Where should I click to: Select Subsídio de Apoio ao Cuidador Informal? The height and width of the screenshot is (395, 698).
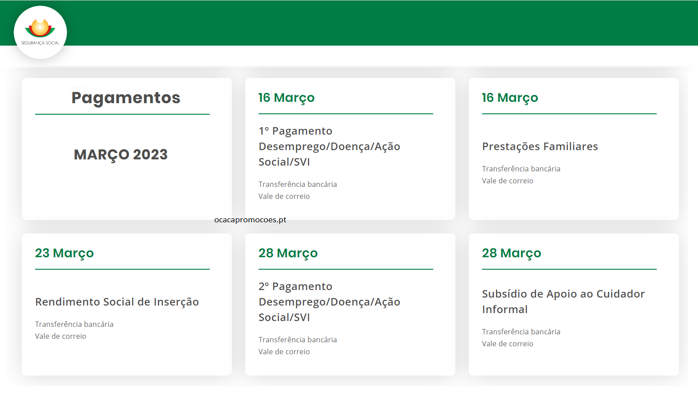[563, 302]
